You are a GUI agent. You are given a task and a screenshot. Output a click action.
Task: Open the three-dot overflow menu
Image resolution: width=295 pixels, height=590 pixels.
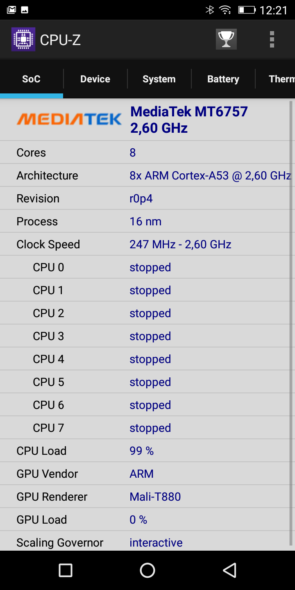(x=272, y=40)
